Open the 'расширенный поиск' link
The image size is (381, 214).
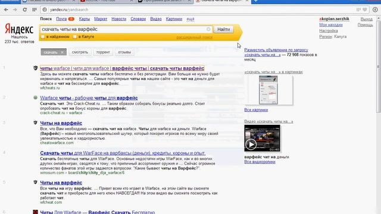(195, 37)
